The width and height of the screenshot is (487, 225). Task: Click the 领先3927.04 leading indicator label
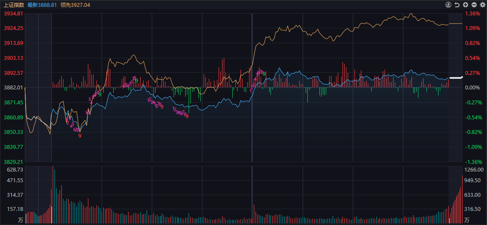tap(76, 5)
